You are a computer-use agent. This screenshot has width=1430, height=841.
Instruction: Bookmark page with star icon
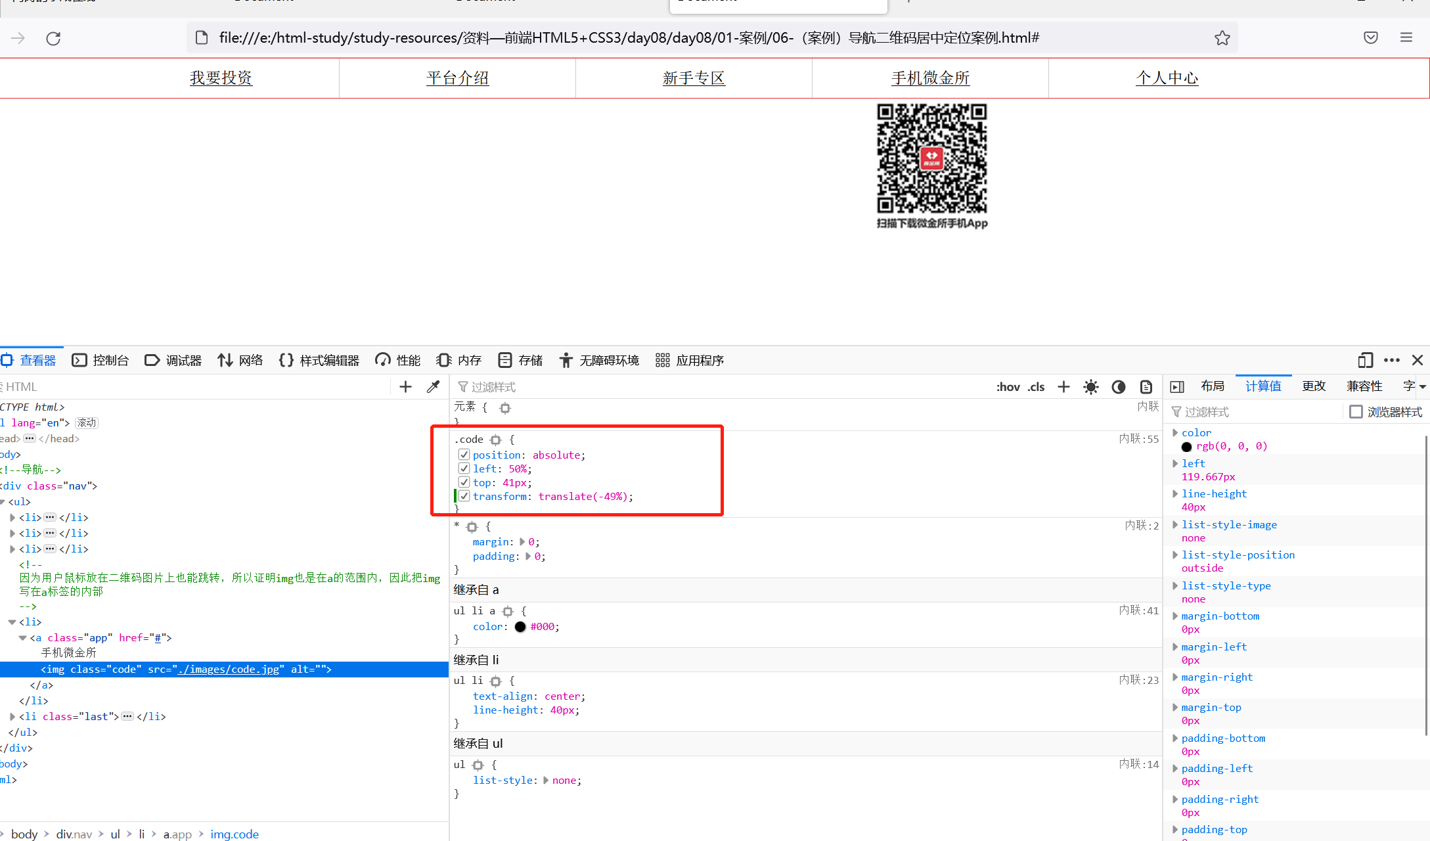click(x=1222, y=38)
